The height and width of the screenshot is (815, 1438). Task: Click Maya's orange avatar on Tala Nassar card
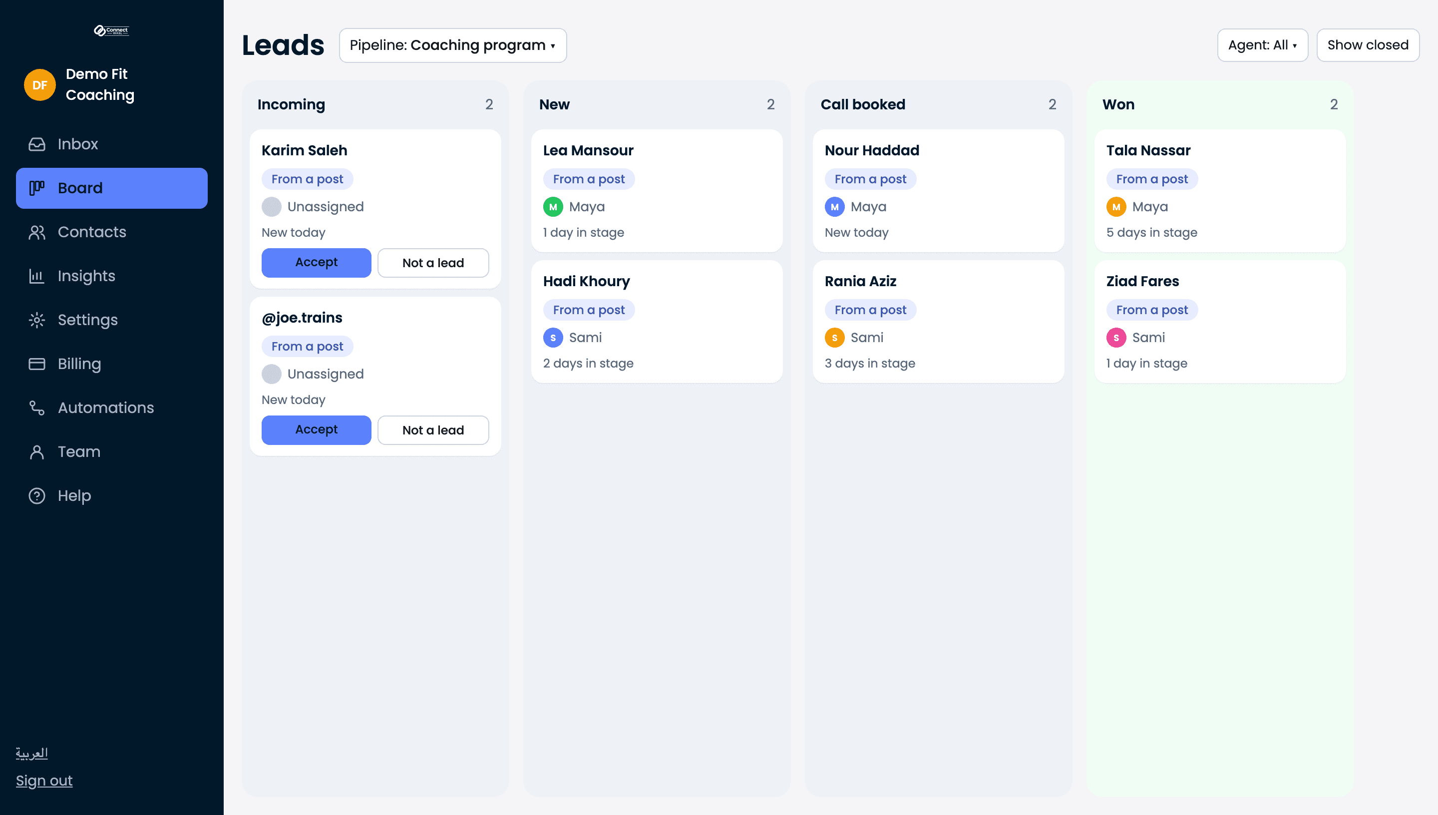1116,207
